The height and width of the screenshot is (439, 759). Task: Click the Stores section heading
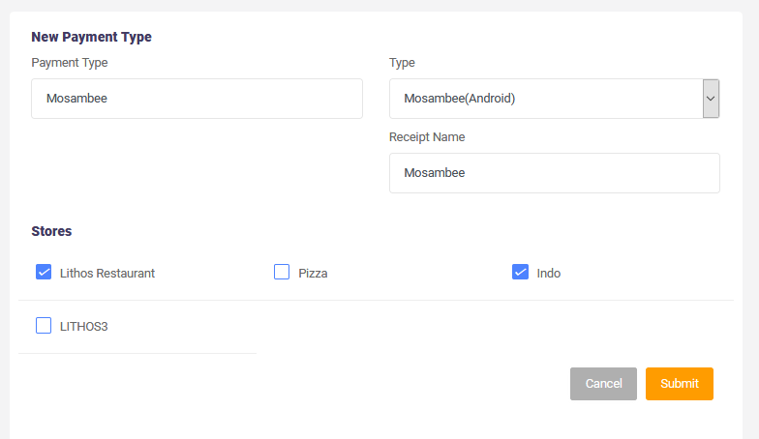point(51,231)
